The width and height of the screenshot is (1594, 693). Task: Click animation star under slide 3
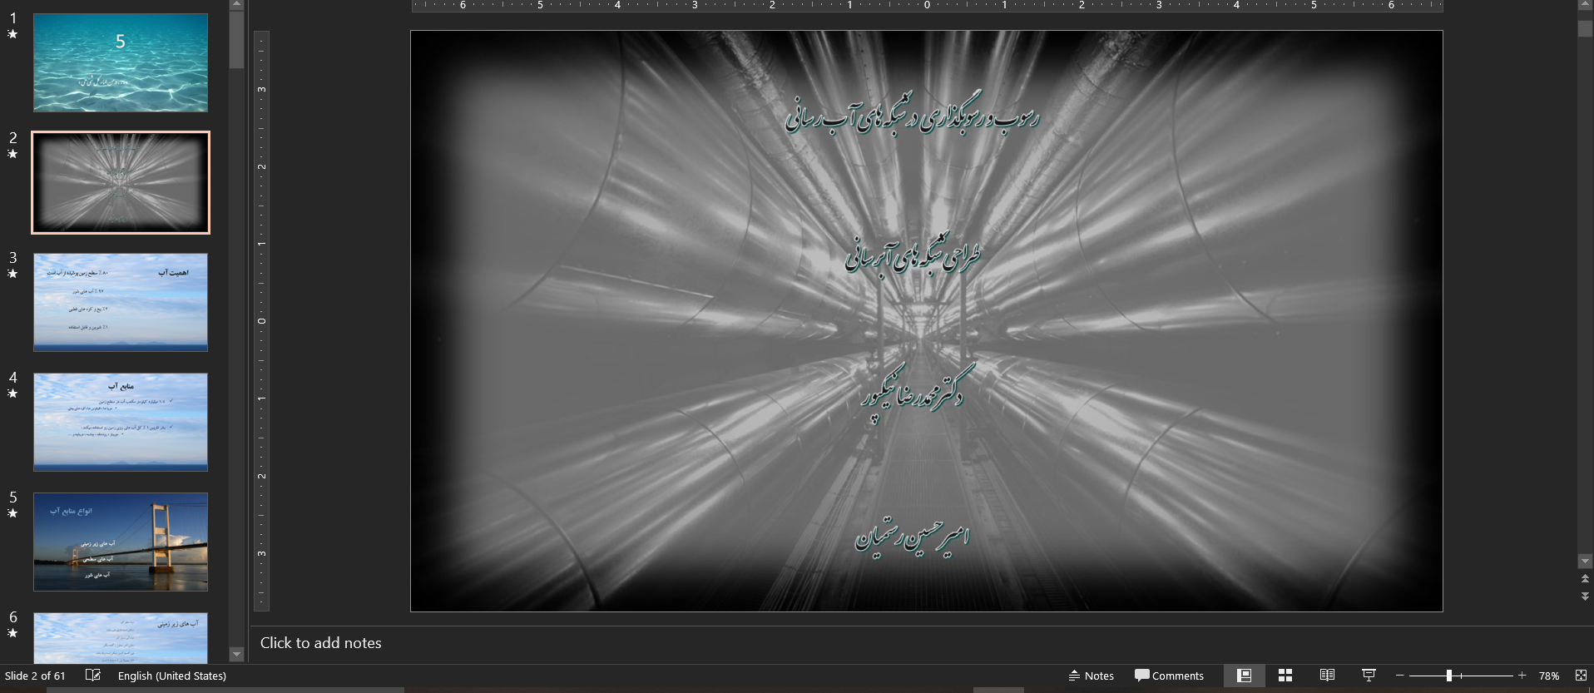click(x=12, y=274)
